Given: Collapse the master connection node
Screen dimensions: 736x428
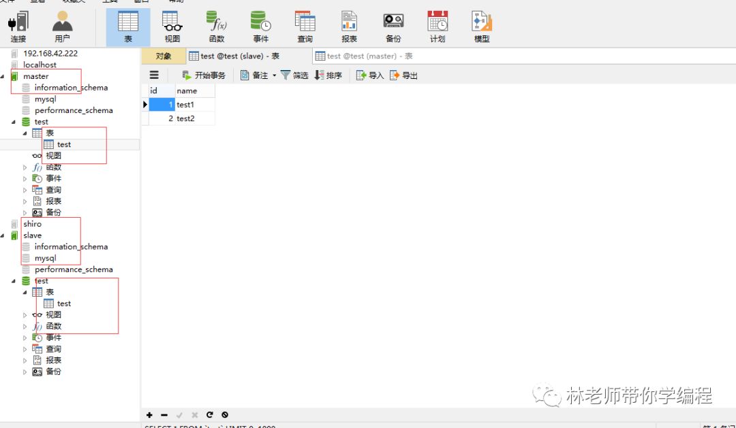Looking at the screenshot, I should coord(3,76).
